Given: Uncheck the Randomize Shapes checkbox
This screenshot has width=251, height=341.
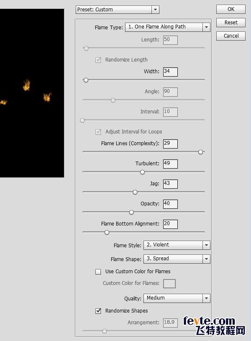Looking at the screenshot, I should 98,311.
